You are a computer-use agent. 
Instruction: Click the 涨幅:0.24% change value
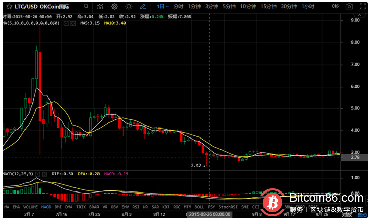(x=152, y=17)
